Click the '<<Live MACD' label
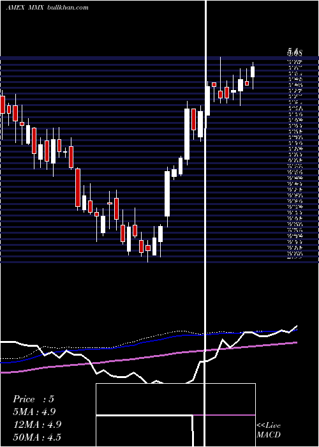This screenshot has width=319, height=447. point(269,430)
